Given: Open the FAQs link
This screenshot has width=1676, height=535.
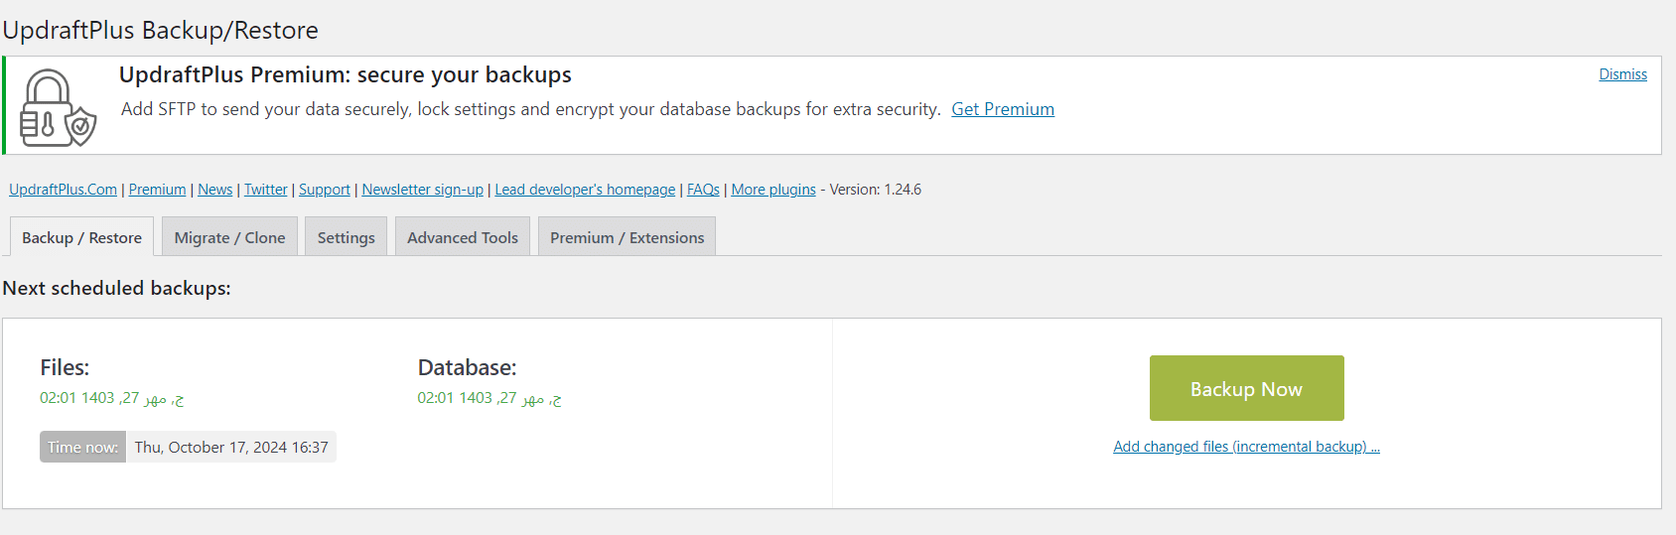Looking at the screenshot, I should (x=703, y=190).
